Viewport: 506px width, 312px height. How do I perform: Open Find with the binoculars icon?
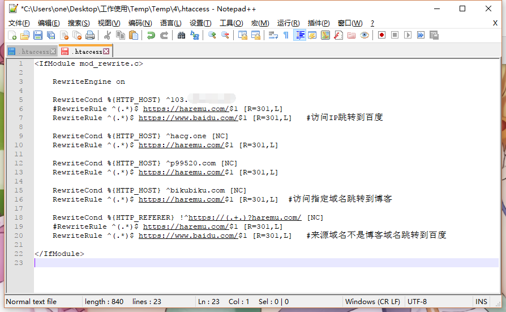(x=181, y=35)
